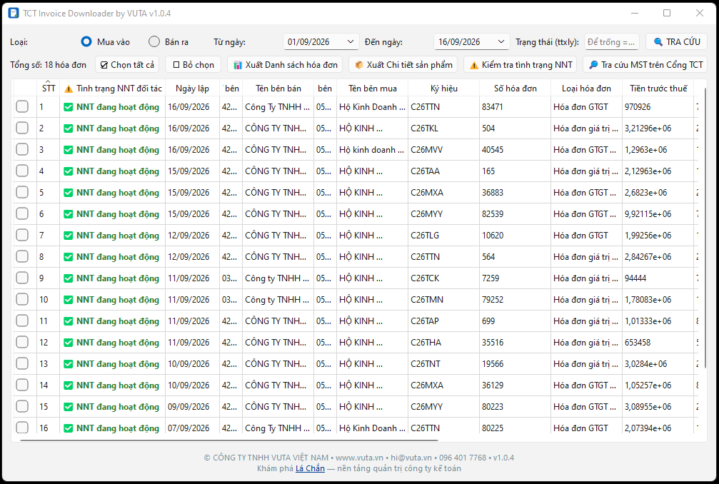Tick the checkbox for invoice row 1
Image resolution: width=719 pixels, height=484 pixels.
pos(22,107)
